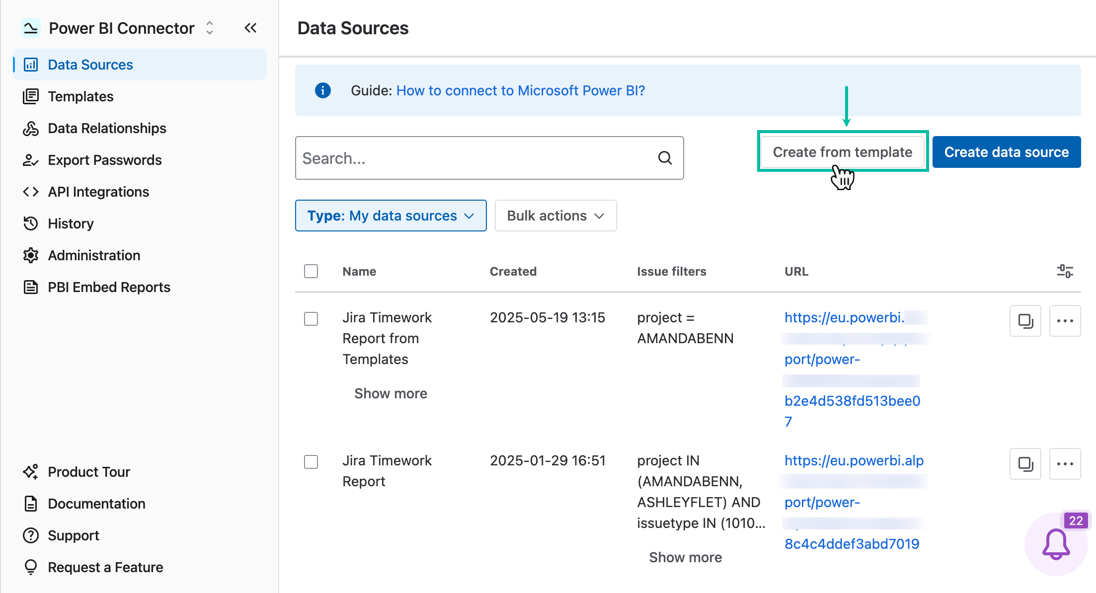Click the info icon in guide banner
Viewport: 1096px width, 593px height.
click(323, 90)
